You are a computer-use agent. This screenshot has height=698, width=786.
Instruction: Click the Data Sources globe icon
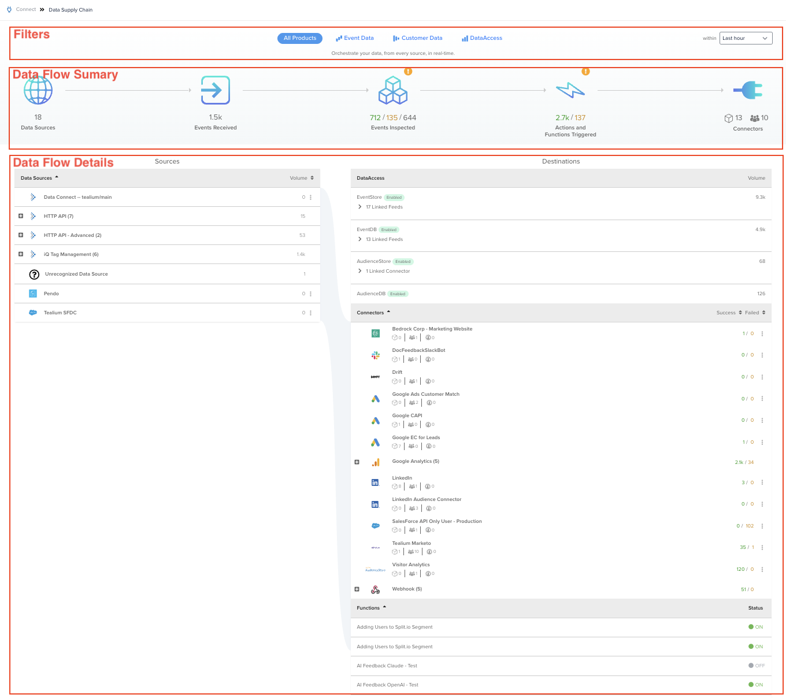(38, 90)
